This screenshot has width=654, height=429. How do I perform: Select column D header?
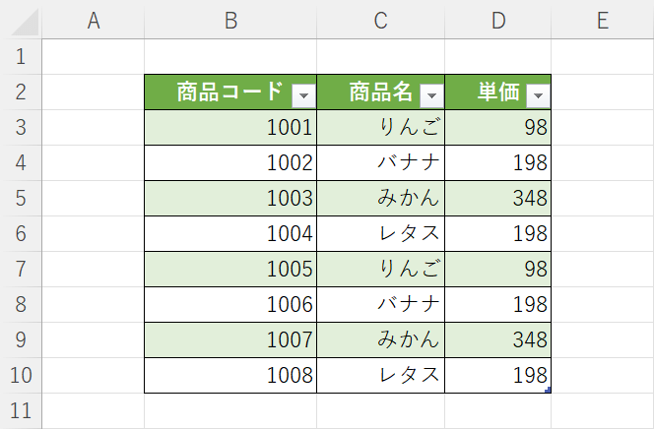click(498, 20)
